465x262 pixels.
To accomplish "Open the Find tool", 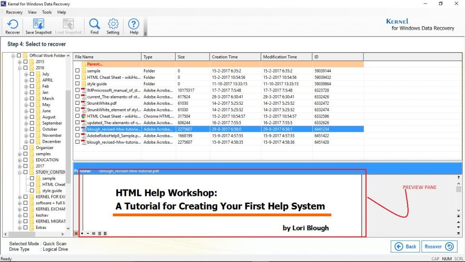I will (94, 26).
